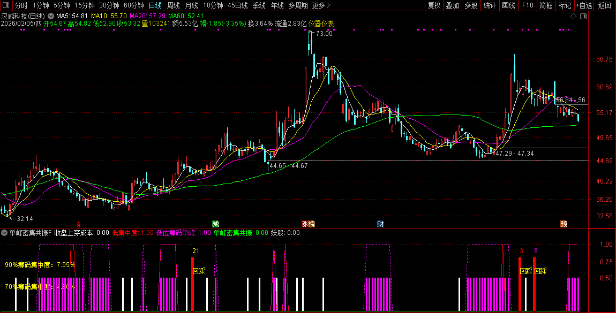Toggle the 叠加 overlay option
Viewport: 616px width, 313px height.
[453, 5]
